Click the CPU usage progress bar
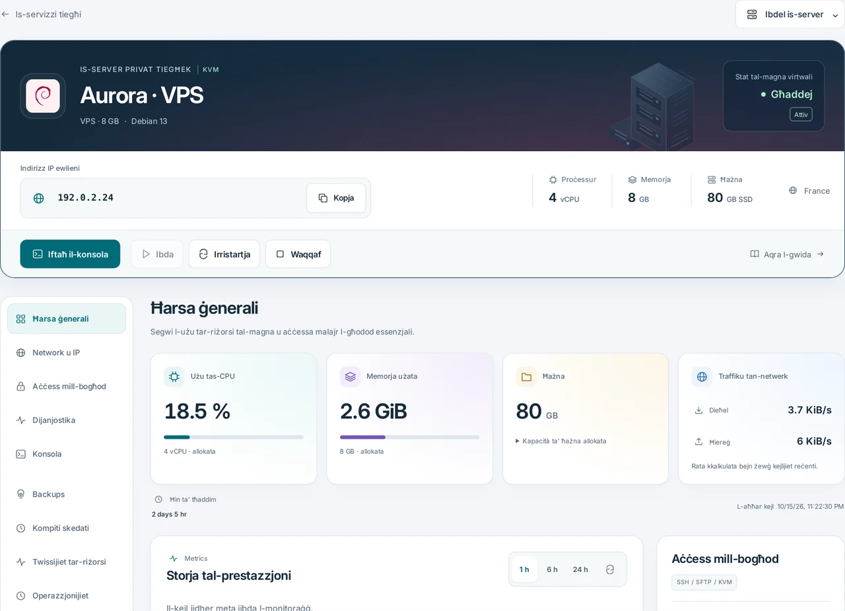Image resolution: width=845 pixels, height=611 pixels. click(x=234, y=437)
